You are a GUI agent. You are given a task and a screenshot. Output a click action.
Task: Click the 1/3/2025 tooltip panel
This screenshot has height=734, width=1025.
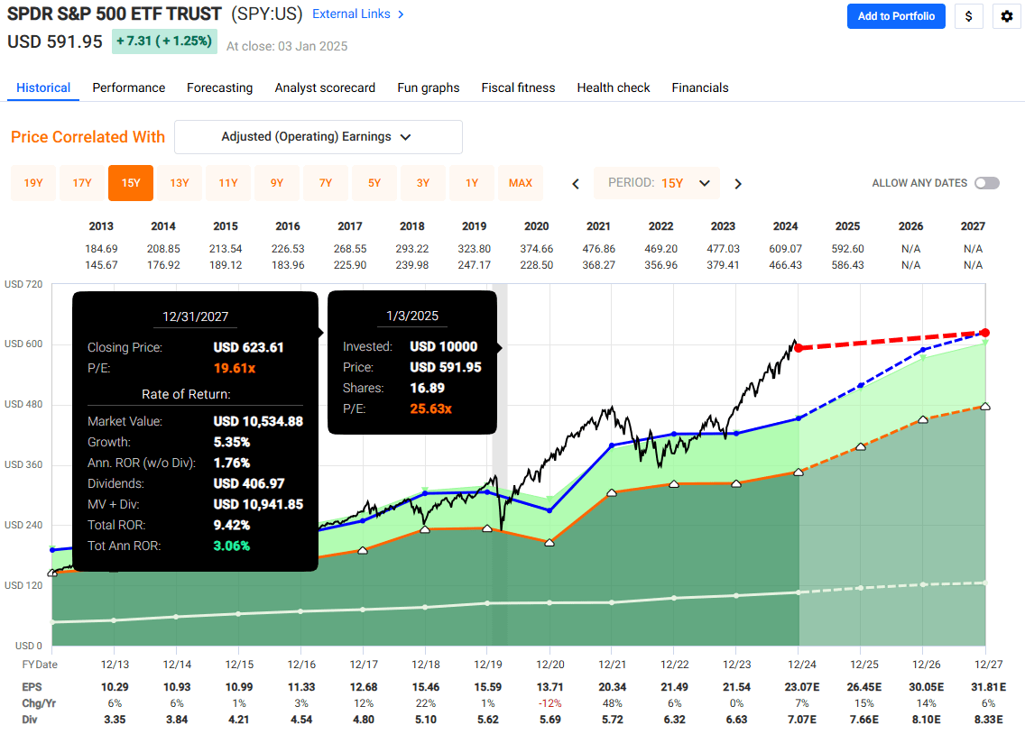pyautogui.click(x=411, y=361)
